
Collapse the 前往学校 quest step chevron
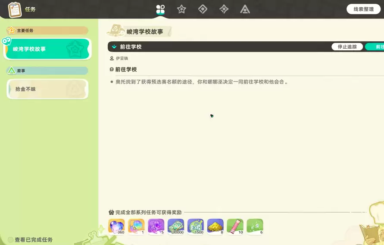coord(114,47)
